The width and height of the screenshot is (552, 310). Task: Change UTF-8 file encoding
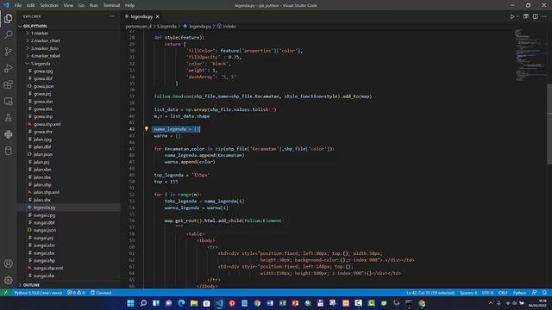(487, 293)
